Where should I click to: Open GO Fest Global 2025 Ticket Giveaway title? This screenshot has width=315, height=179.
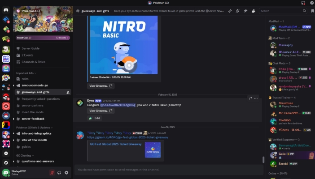click(116, 144)
